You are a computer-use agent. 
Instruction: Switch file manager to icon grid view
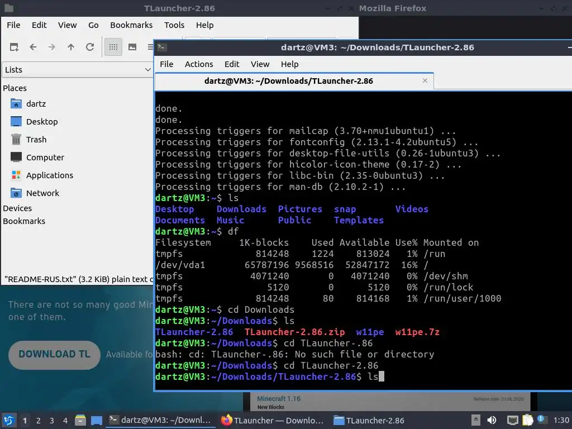pyautogui.click(x=113, y=47)
